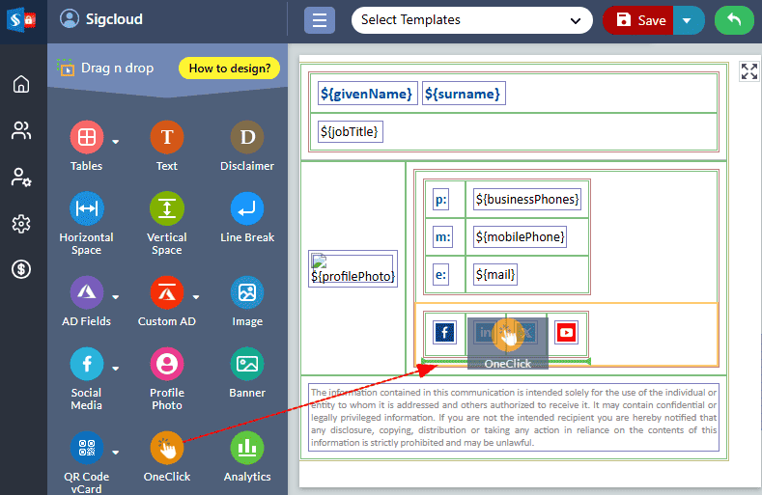Image resolution: width=762 pixels, height=495 pixels.
Task: Choose the Horizontal Space element
Action: pos(87,209)
